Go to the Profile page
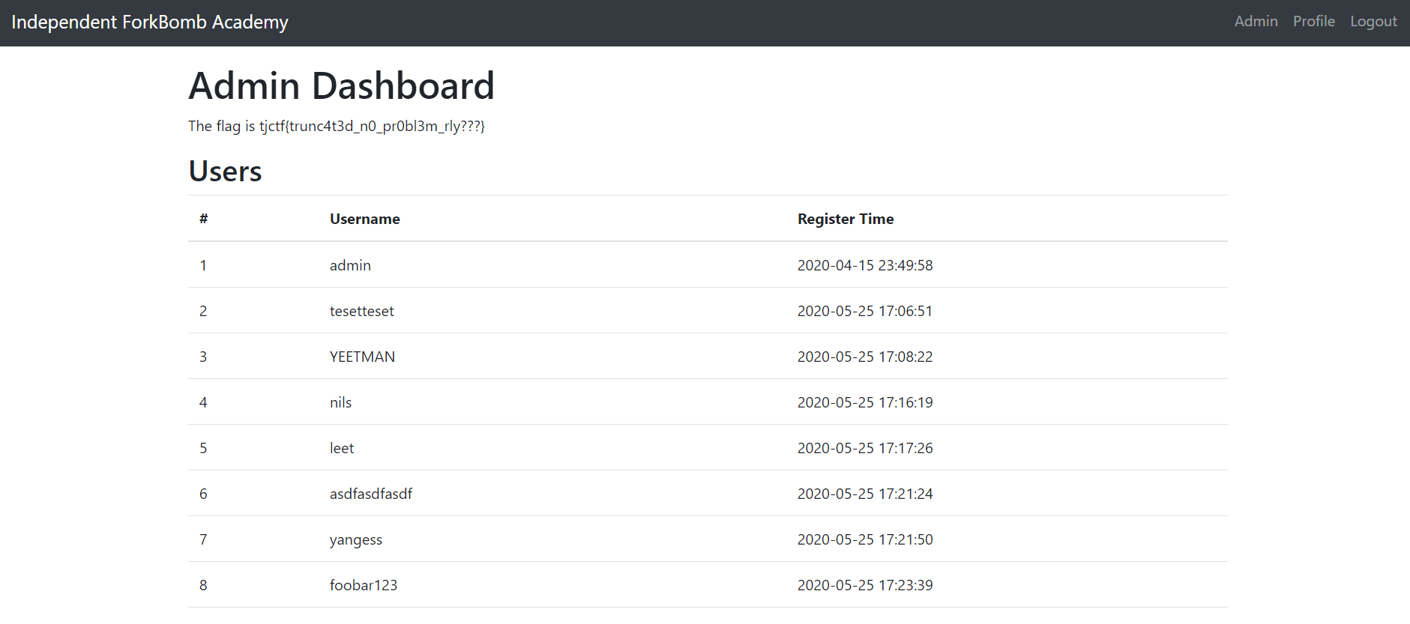The width and height of the screenshot is (1410, 624). (1313, 22)
